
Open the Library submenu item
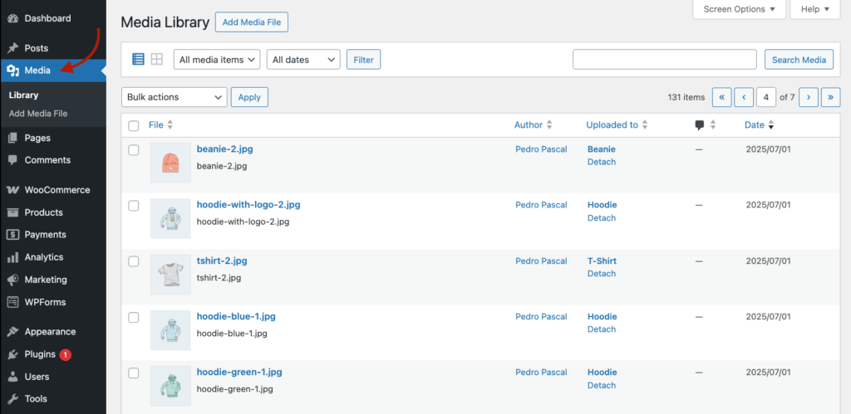(x=23, y=95)
